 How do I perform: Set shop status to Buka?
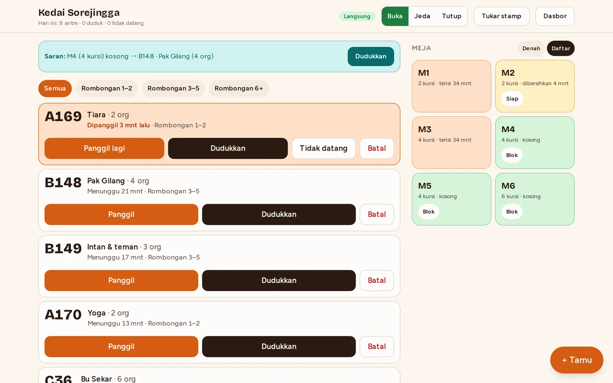click(x=395, y=16)
